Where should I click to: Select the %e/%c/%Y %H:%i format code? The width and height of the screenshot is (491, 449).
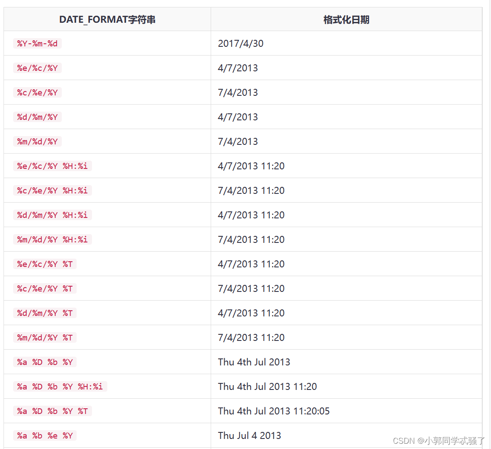click(x=52, y=166)
